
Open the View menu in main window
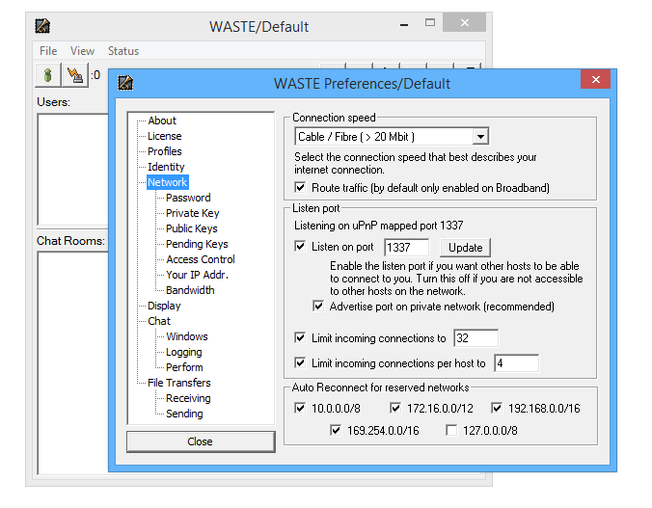[x=82, y=51]
